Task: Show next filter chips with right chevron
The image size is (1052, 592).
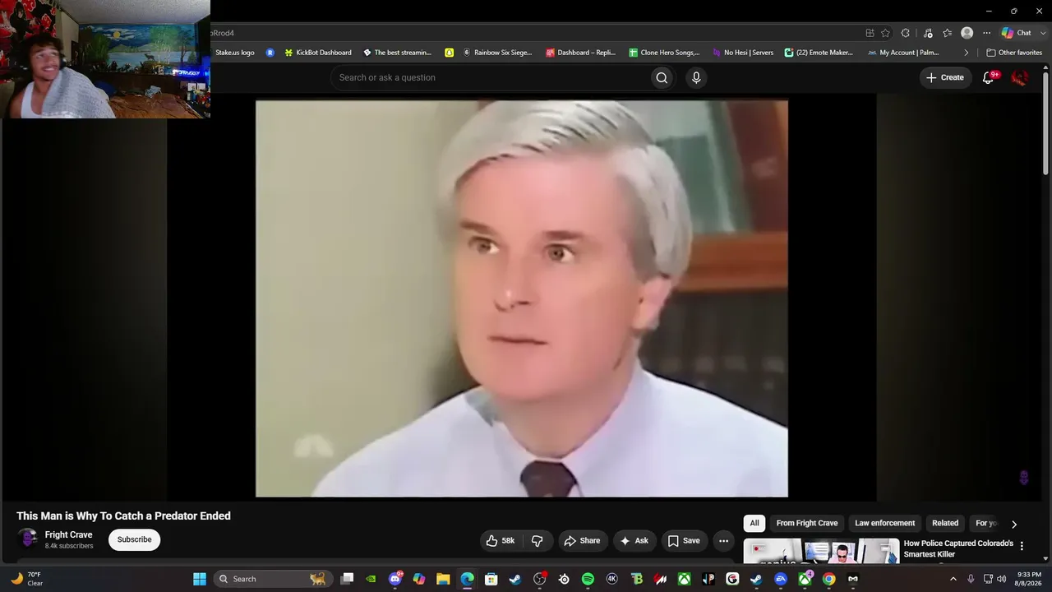Action: [1013, 524]
